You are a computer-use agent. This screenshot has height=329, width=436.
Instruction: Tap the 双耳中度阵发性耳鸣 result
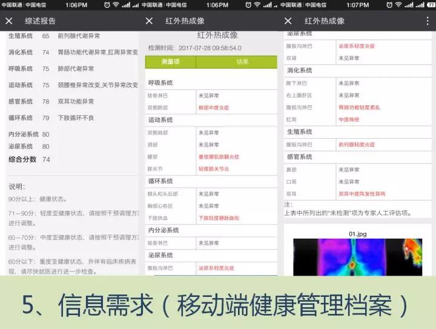[362, 194]
